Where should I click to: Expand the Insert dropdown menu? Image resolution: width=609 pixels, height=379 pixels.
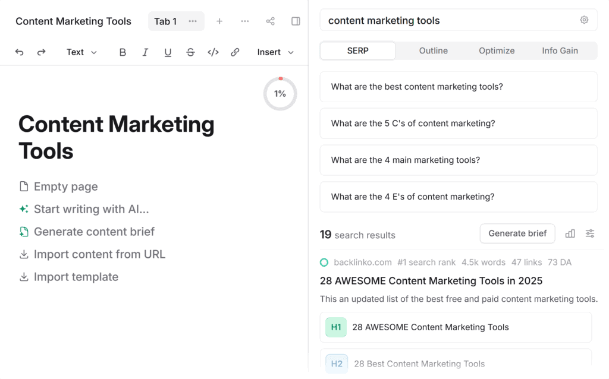[x=275, y=52]
